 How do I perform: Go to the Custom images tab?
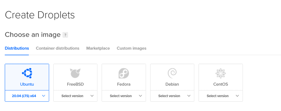click(x=131, y=48)
